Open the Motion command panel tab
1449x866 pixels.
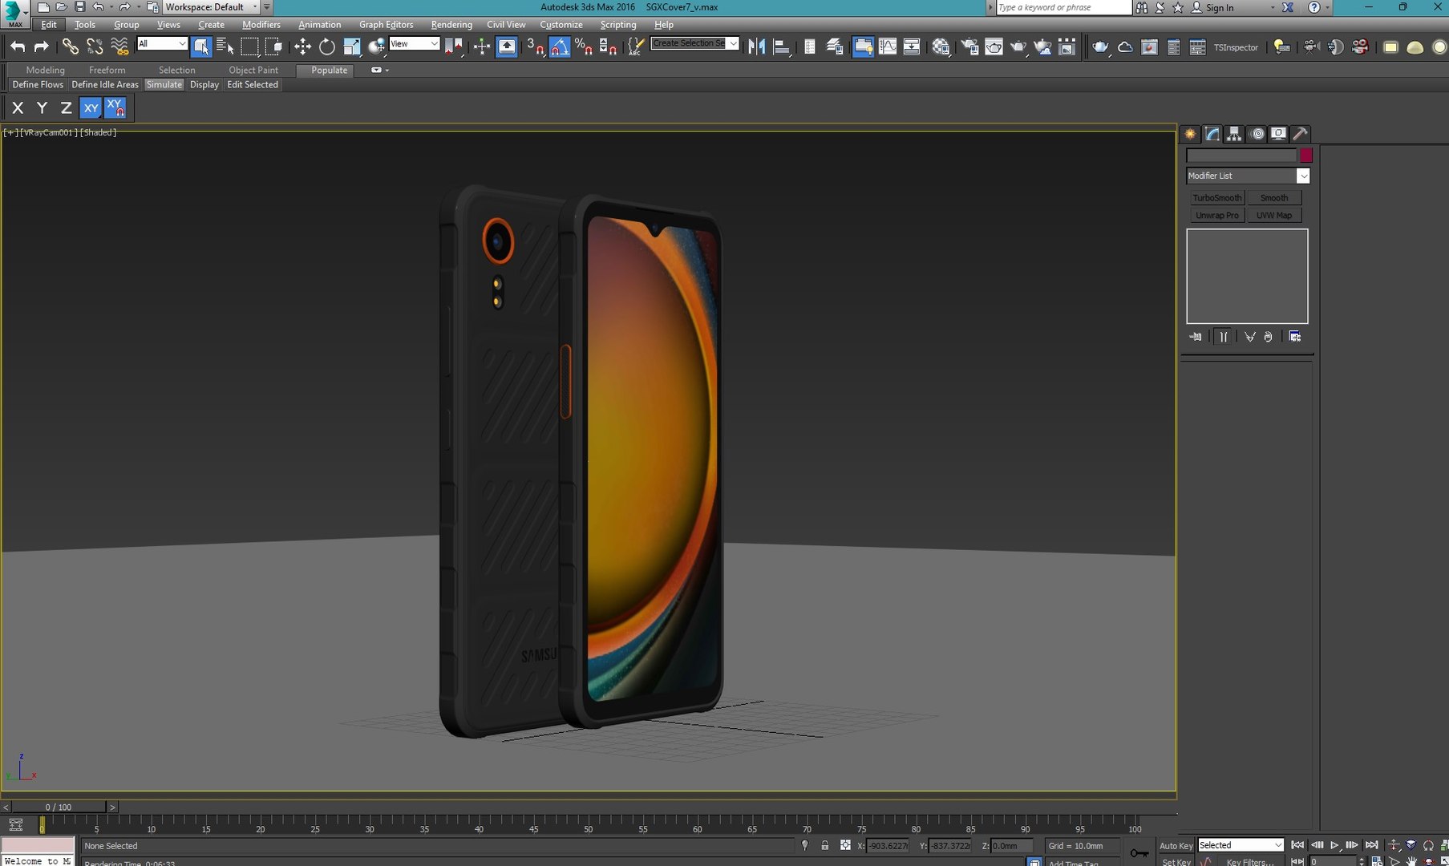1257,134
